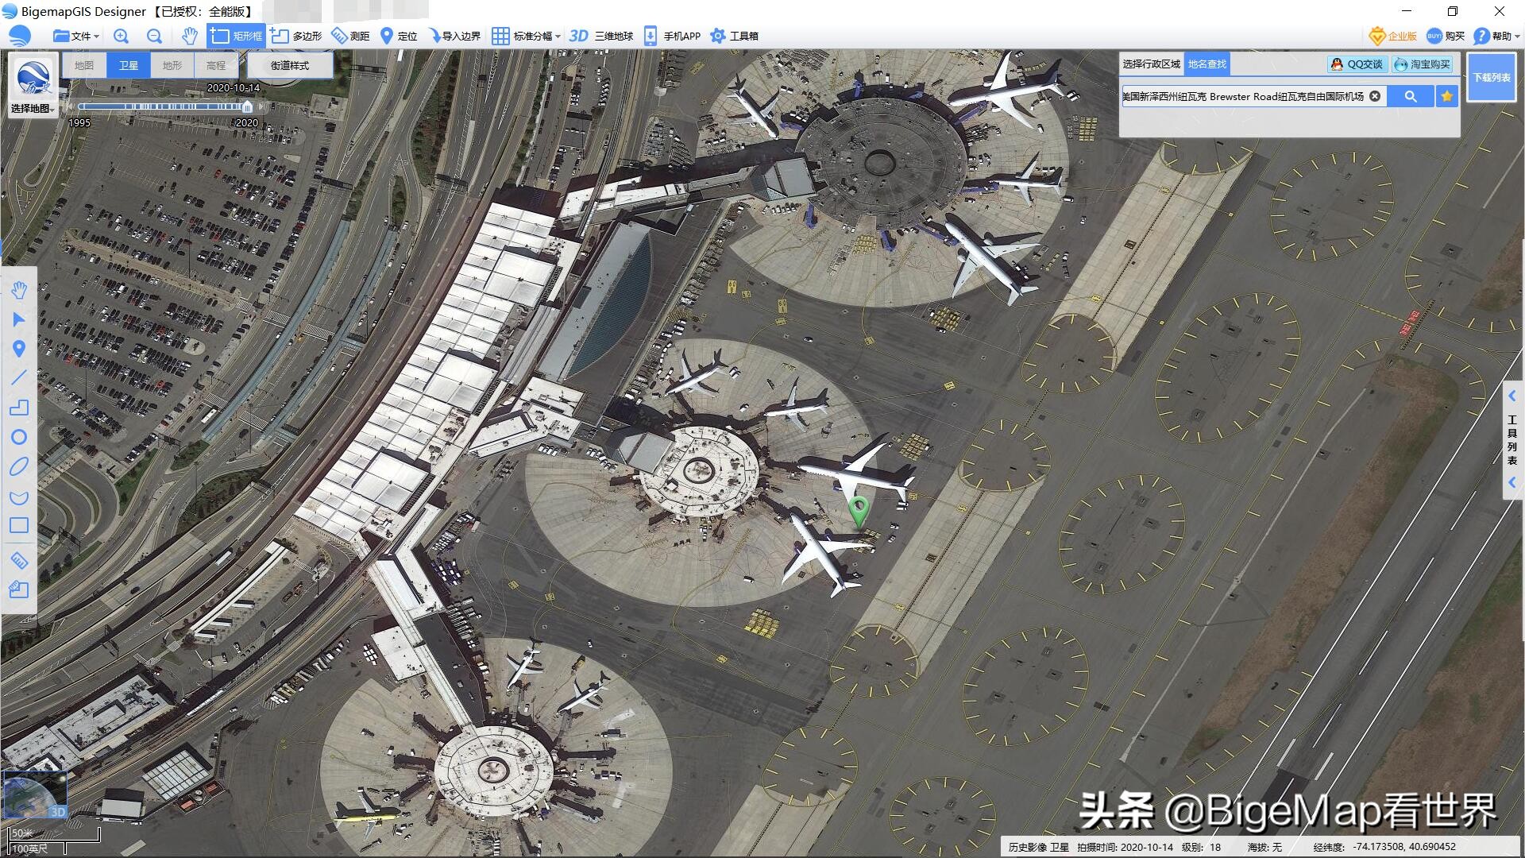Switch to the 卫星 satellite layer tab

coord(129,65)
